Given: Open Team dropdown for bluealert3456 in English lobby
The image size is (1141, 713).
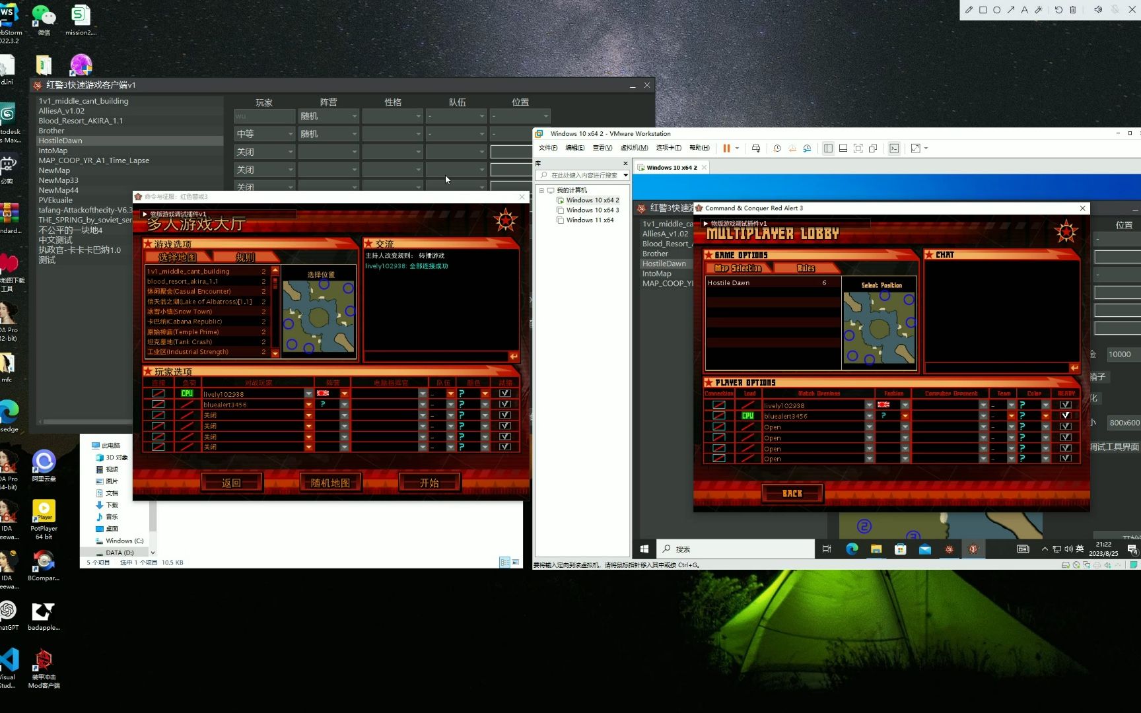Looking at the screenshot, I should 1011,415.
